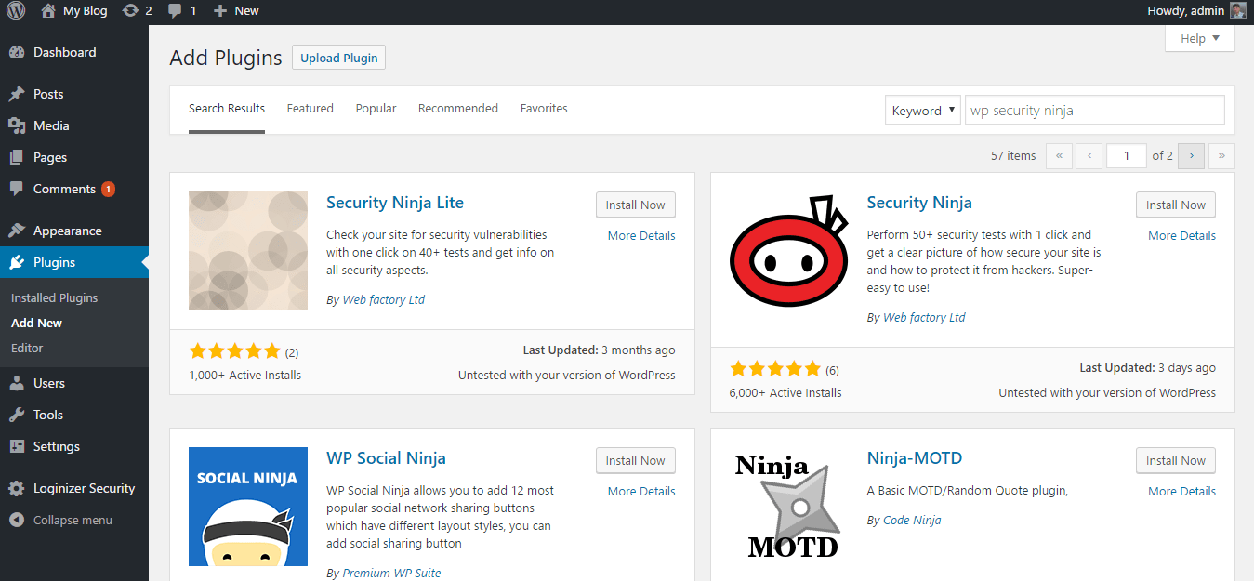Open the Security Ninja title link
Screen dimensions: 1254x581
click(919, 203)
